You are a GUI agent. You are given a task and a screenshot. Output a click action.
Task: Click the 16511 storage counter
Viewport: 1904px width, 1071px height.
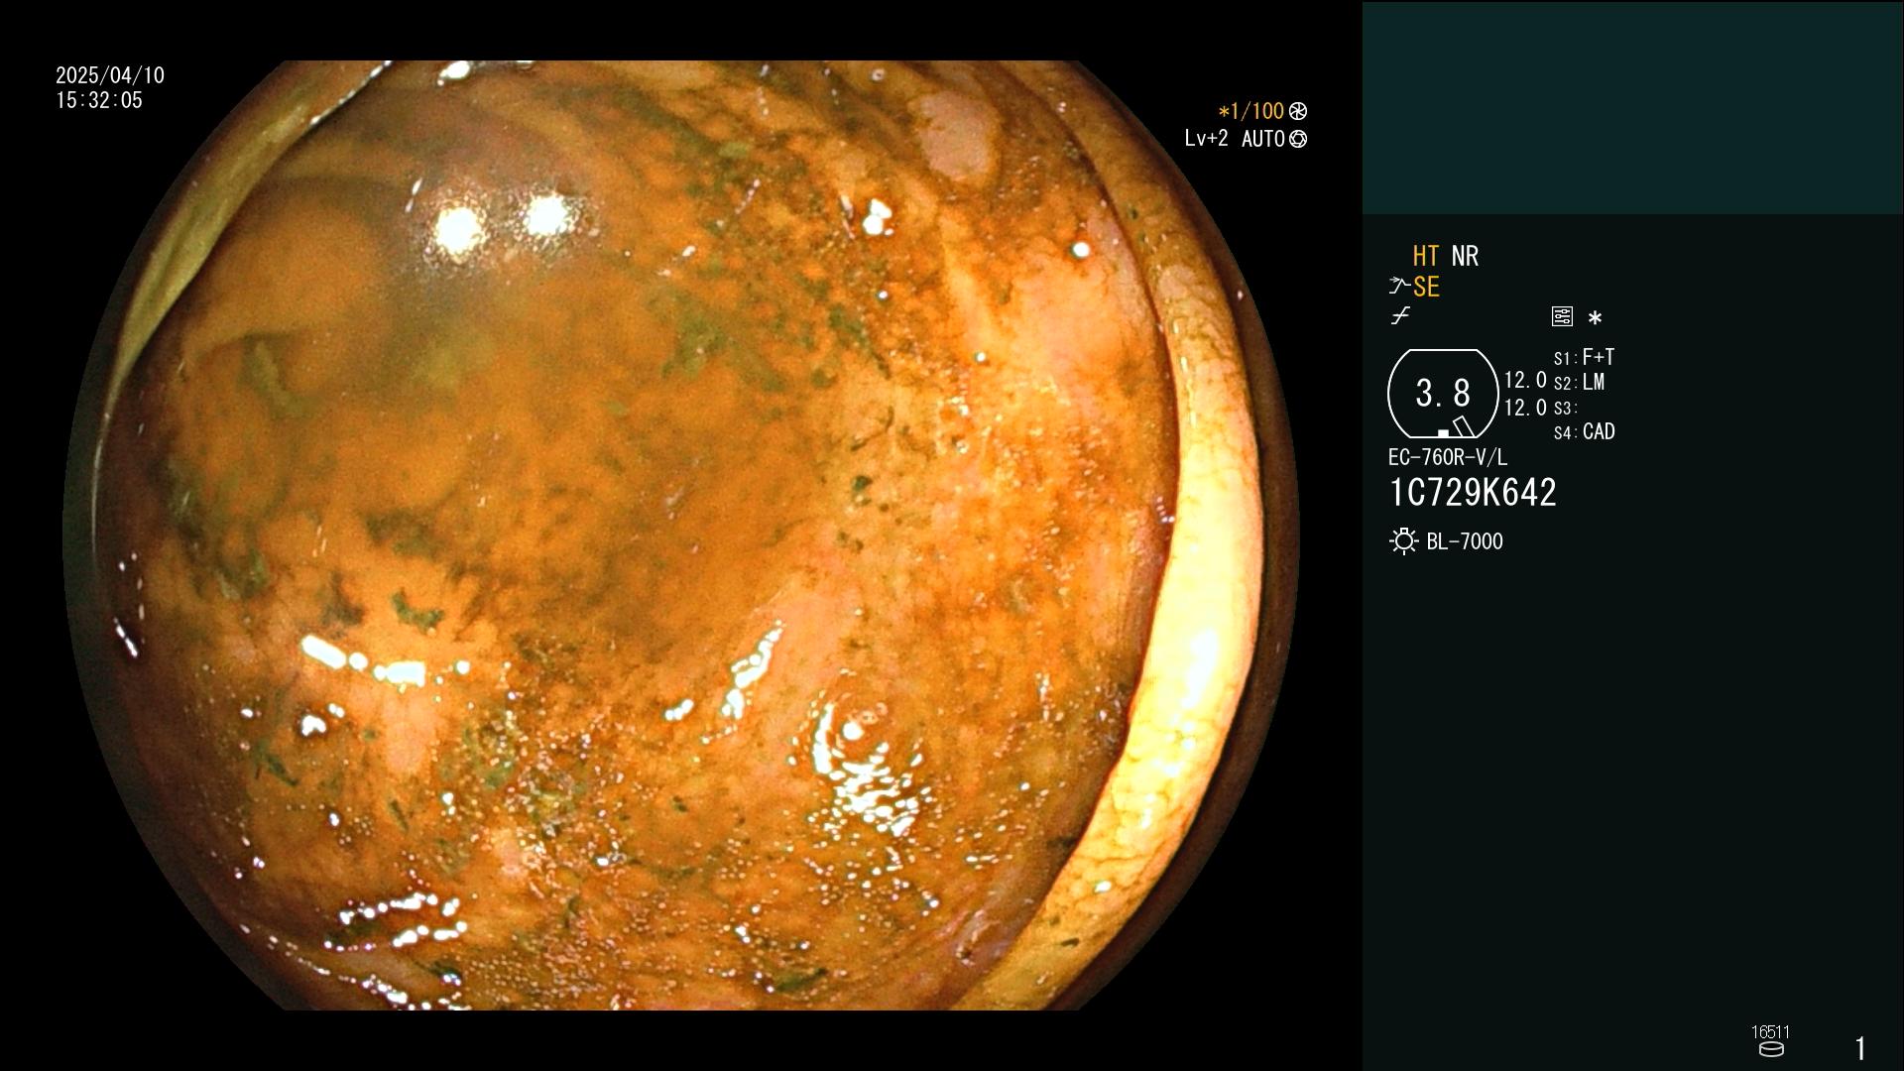pos(1770,1032)
